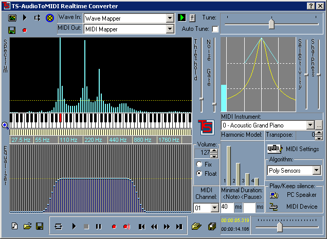Select the Fix volume radio button
Screen dimensions: 327x239
coord(199,164)
